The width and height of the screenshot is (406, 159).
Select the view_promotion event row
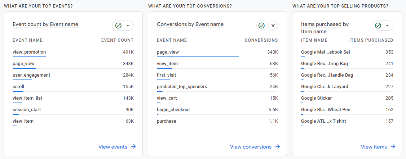(x=29, y=52)
